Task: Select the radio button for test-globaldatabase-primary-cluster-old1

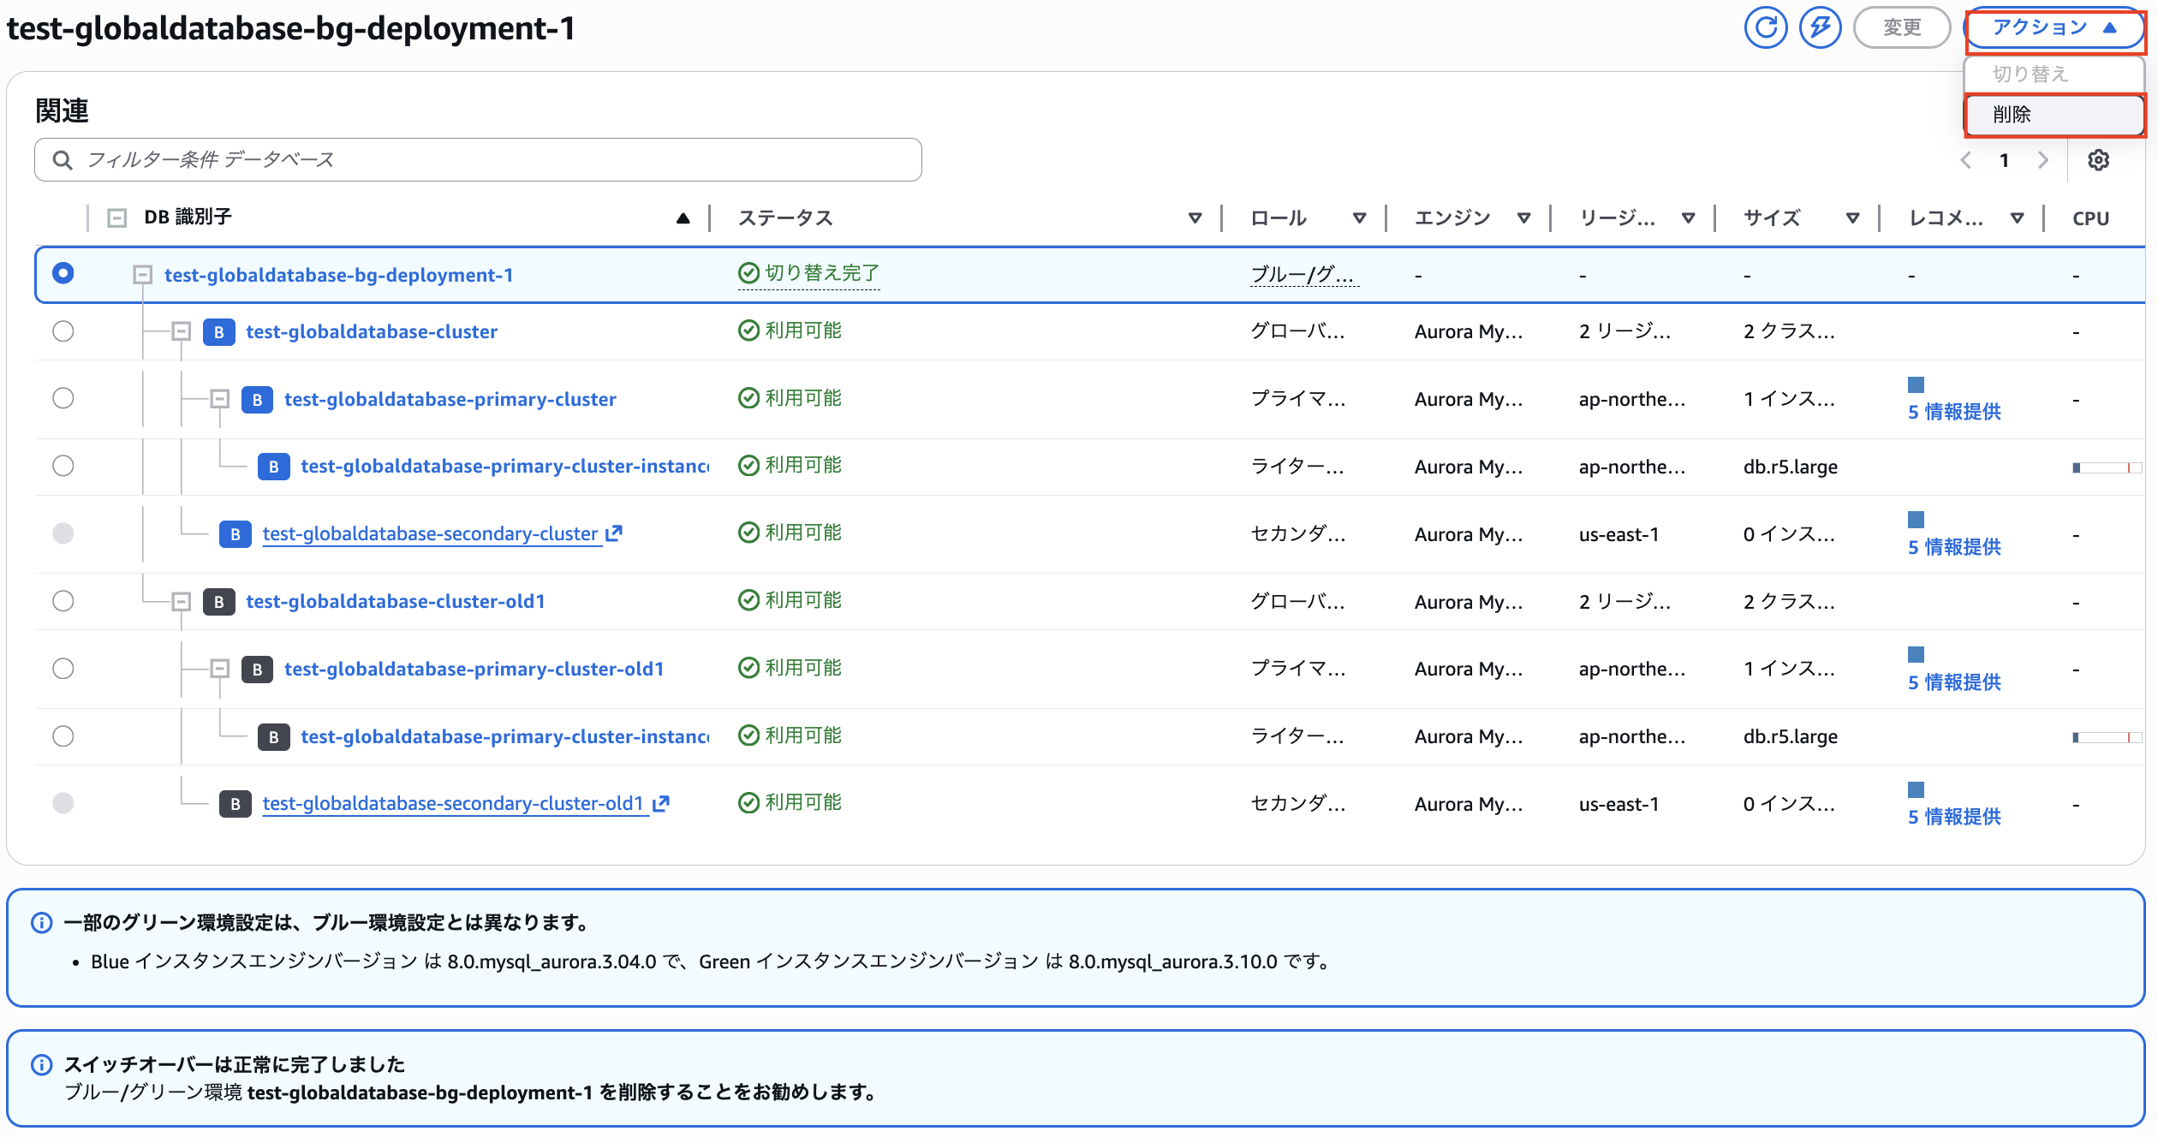Action: 63,669
